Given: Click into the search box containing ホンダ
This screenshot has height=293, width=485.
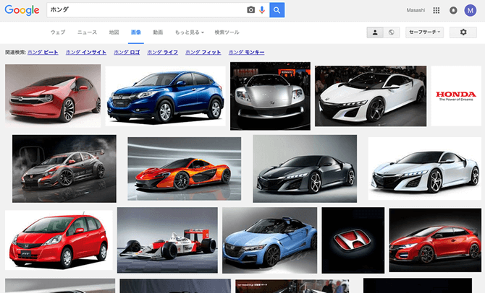Looking at the screenshot, I should (x=145, y=10).
